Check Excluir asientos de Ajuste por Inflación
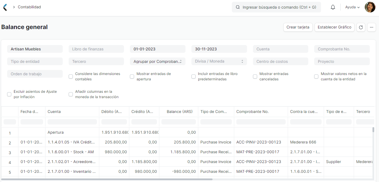This screenshot has width=379, height=182. pos(9,94)
